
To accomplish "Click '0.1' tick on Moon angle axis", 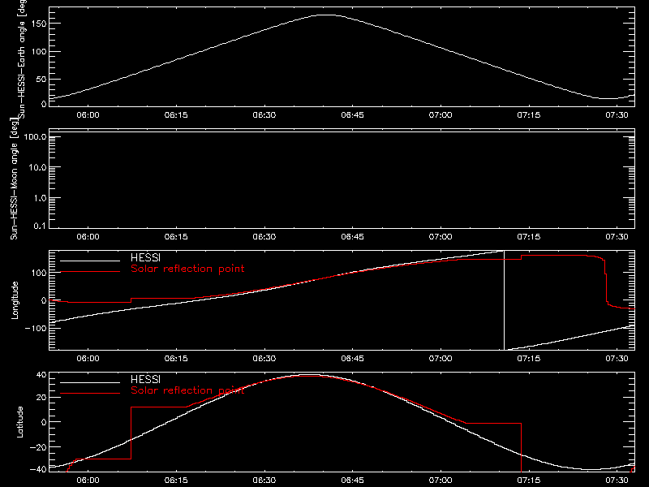I will [40, 226].
